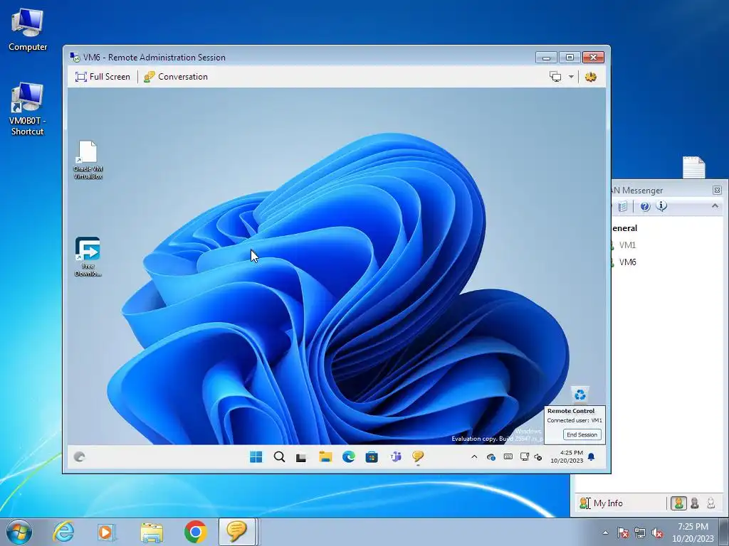Image resolution: width=729 pixels, height=546 pixels.
Task: Open Action Center flag in host tray
Action: (x=622, y=532)
